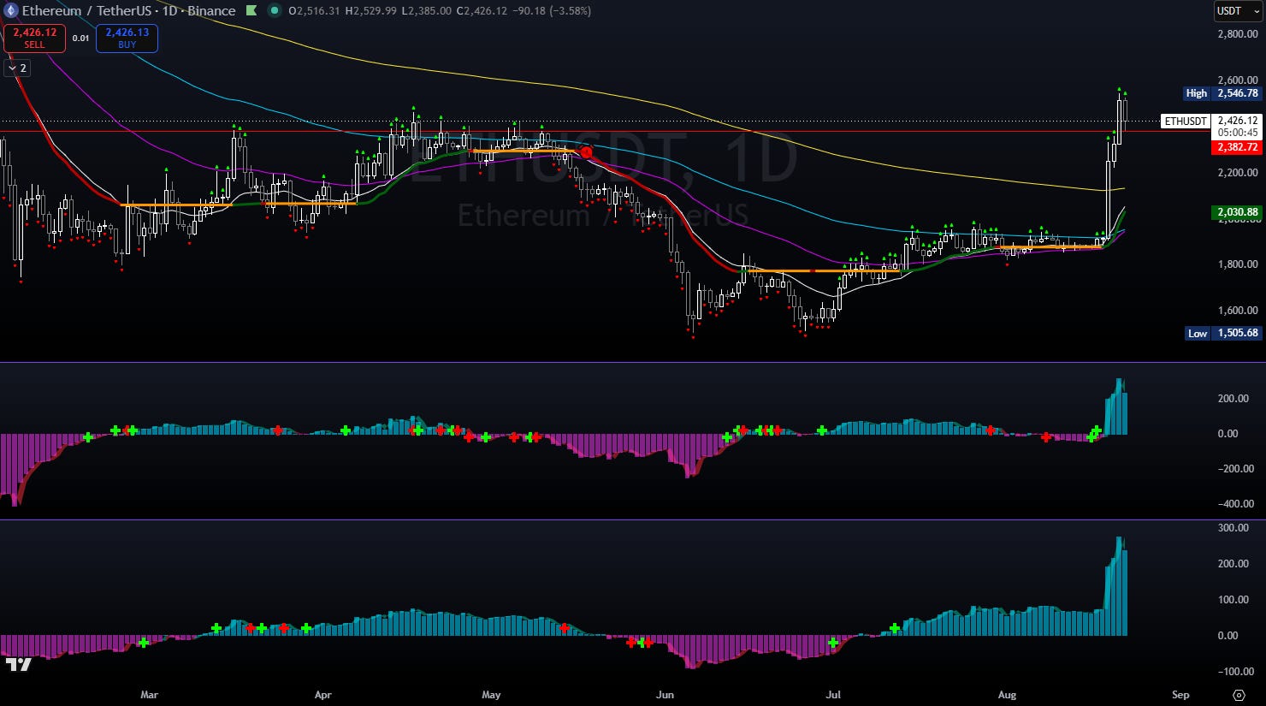The image size is (1266, 706).
Task: Click the Apr label on time axis
Action: point(322,695)
